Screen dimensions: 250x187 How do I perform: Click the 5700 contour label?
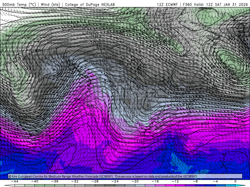pyautogui.click(x=97, y=87)
